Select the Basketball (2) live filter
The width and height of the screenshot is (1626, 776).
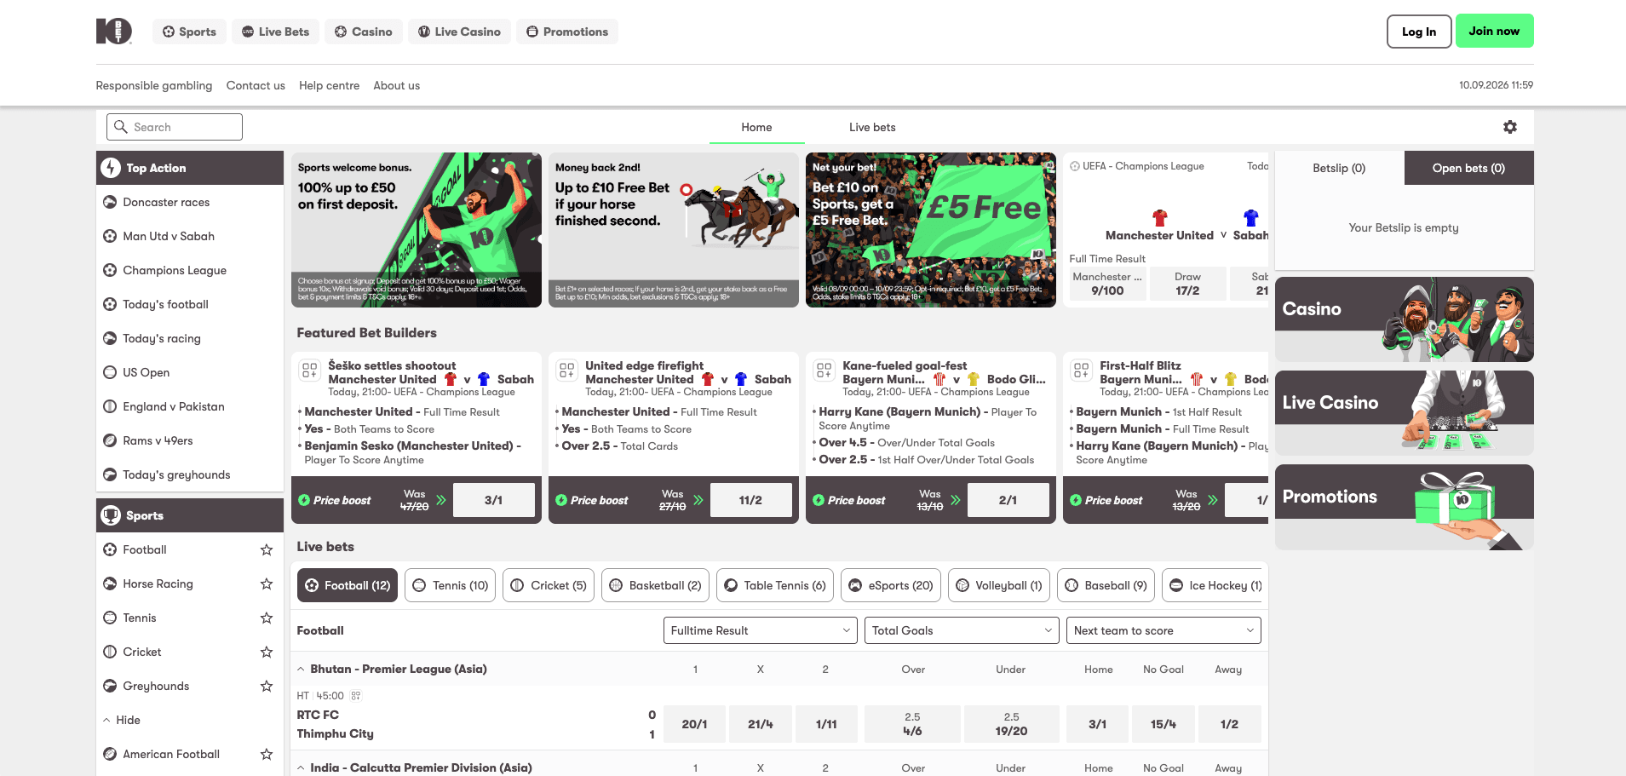[655, 585]
